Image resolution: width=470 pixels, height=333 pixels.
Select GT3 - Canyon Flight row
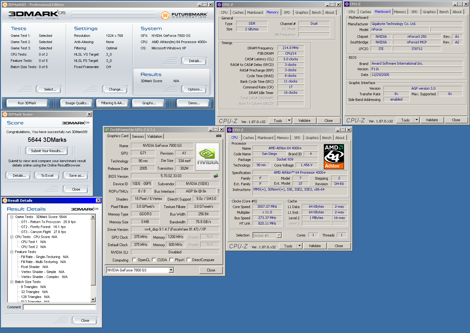pos(43,232)
